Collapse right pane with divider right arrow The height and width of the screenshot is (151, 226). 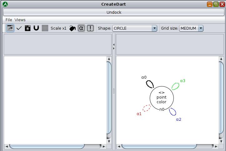tap(114, 48)
